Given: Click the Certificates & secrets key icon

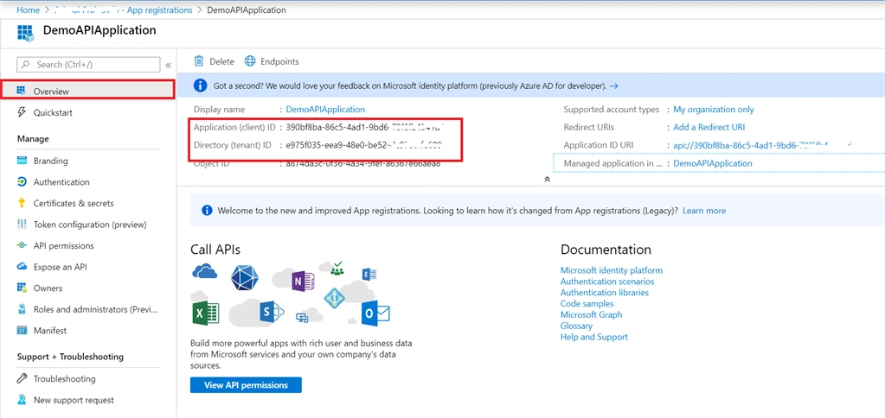Looking at the screenshot, I should click(22, 203).
